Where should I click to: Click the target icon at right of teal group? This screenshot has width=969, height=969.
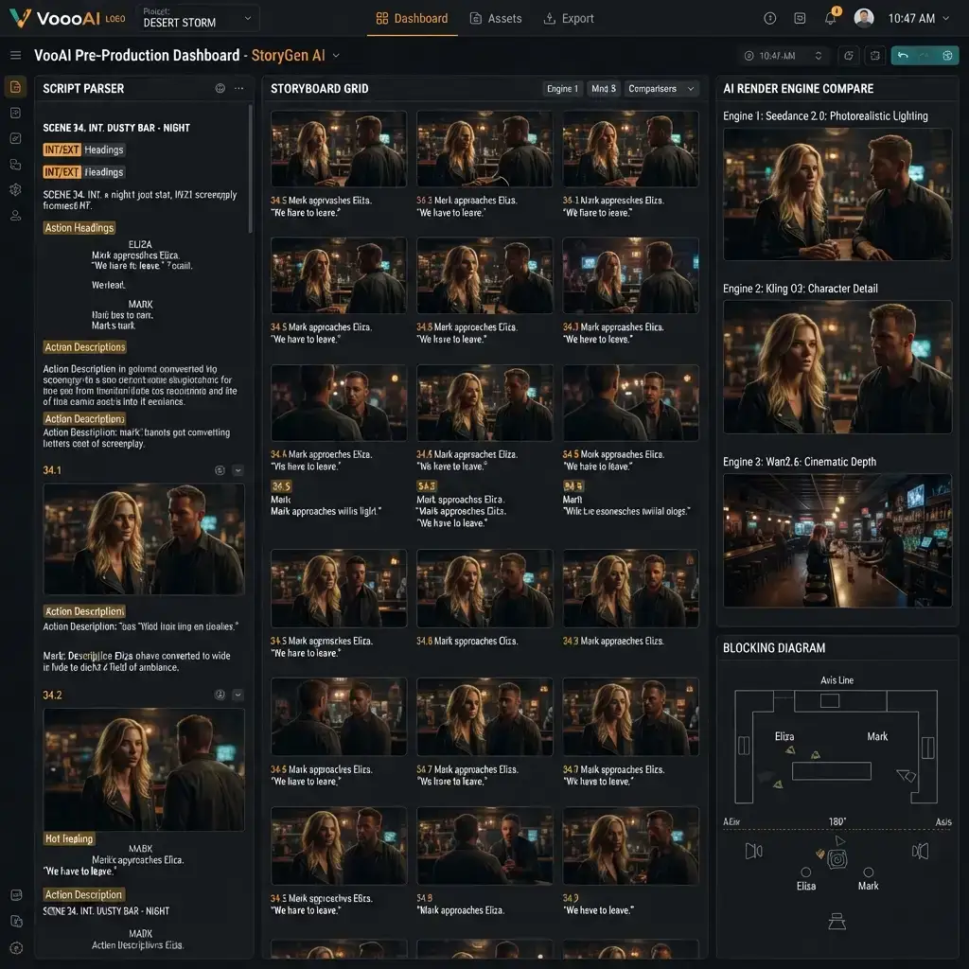947,56
